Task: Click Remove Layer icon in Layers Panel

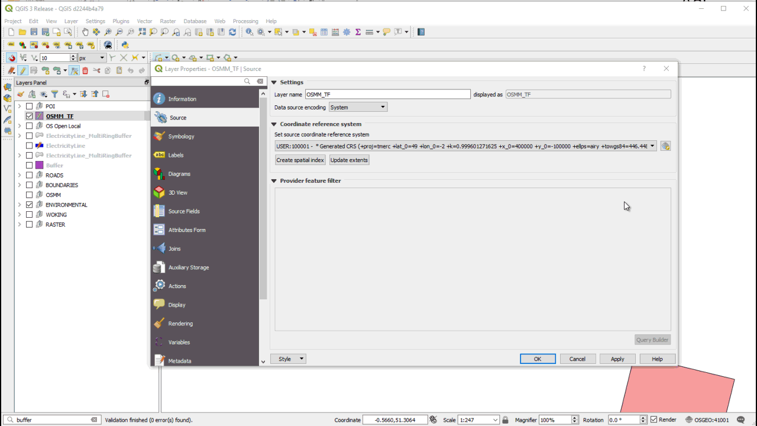Action: click(106, 94)
